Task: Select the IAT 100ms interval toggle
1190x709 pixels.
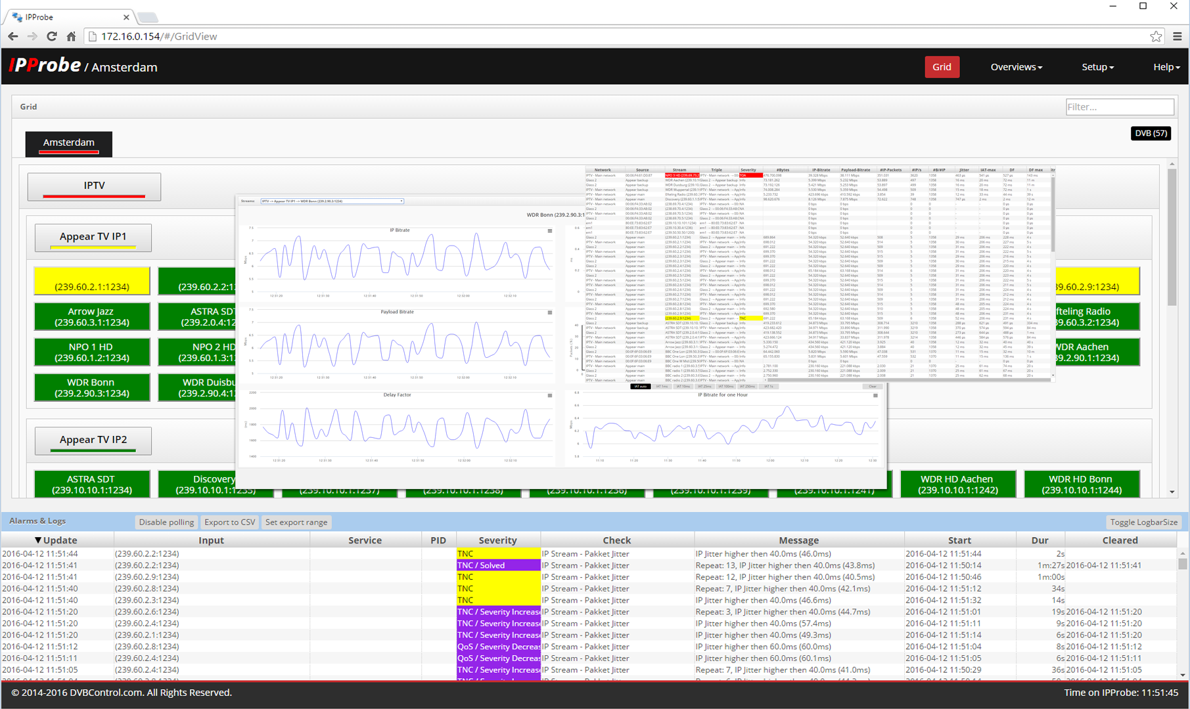Action: [726, 387]
